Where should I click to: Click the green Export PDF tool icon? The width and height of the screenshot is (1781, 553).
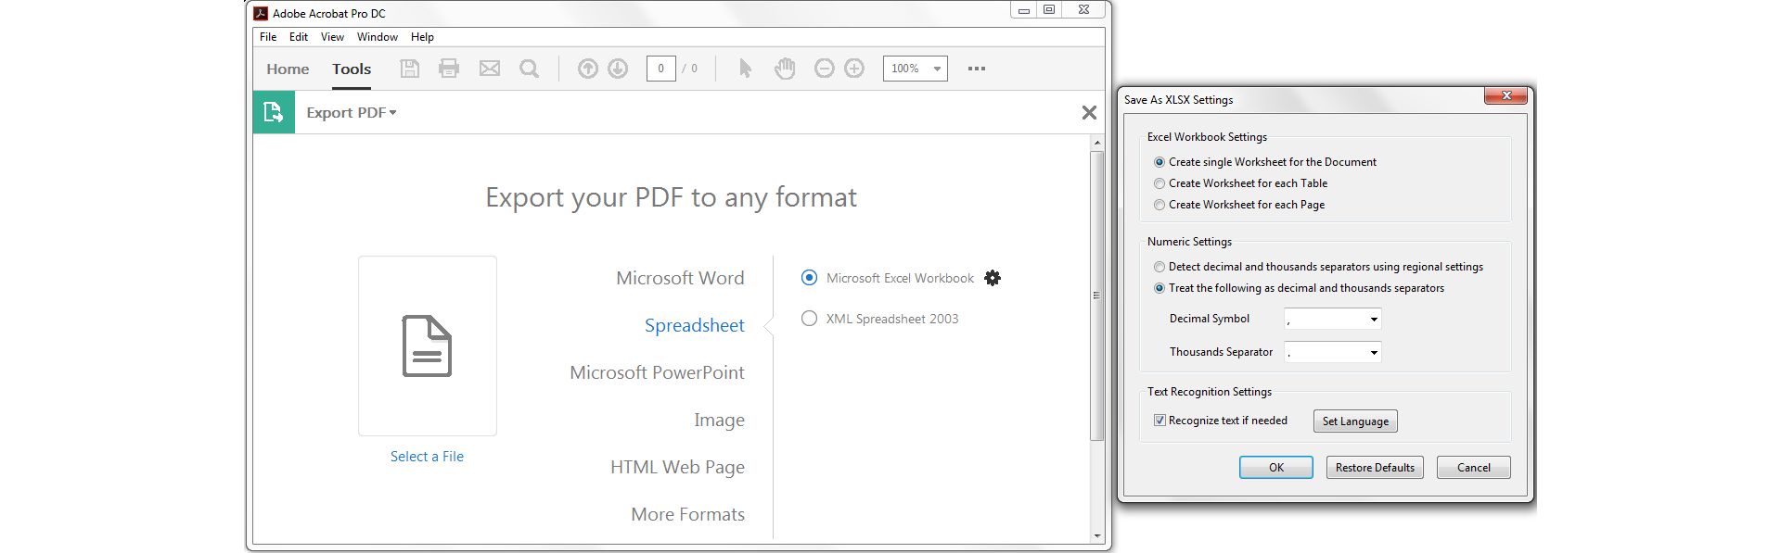click(274, 112)
